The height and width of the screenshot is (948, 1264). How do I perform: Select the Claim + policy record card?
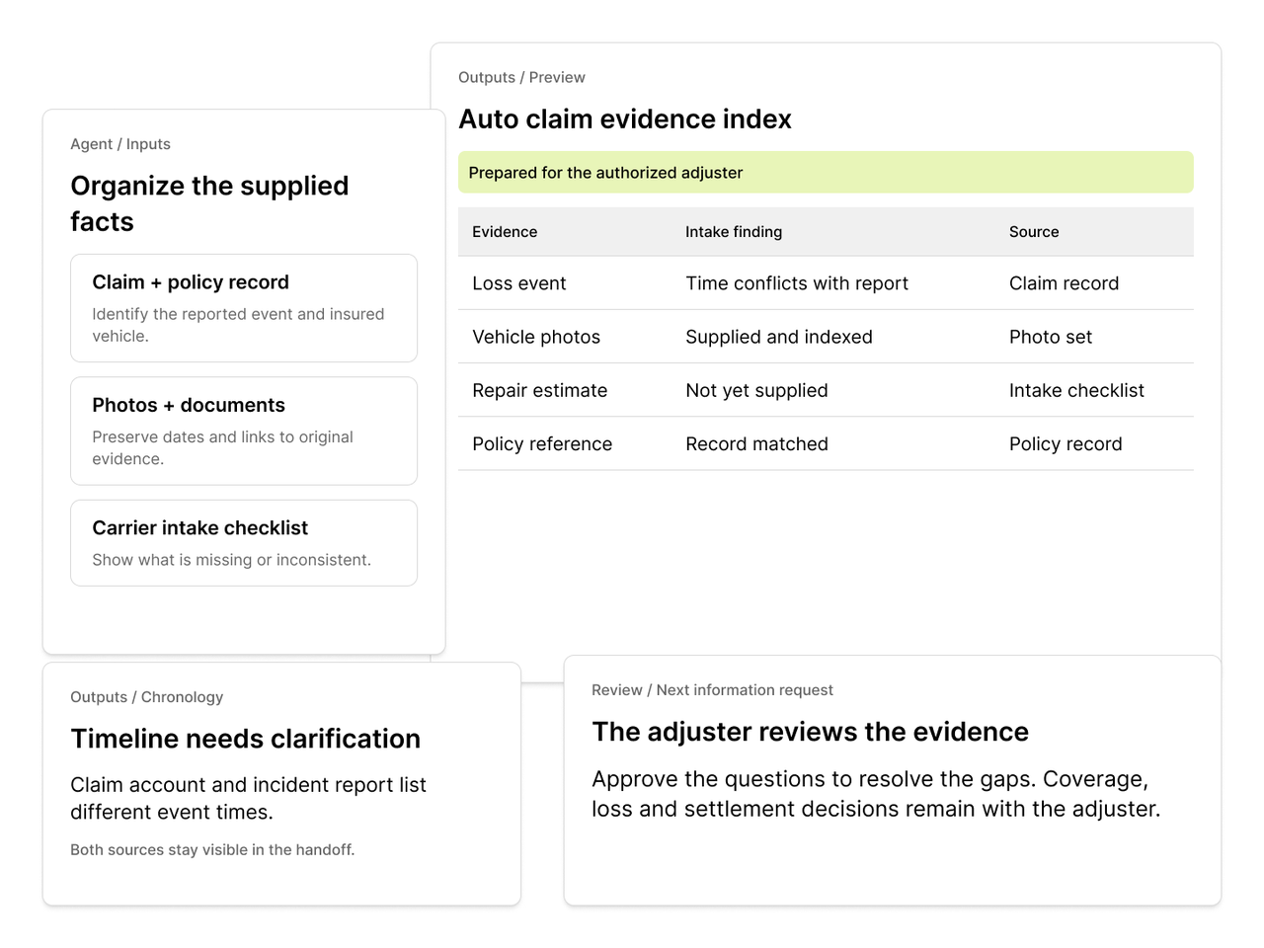244,308
